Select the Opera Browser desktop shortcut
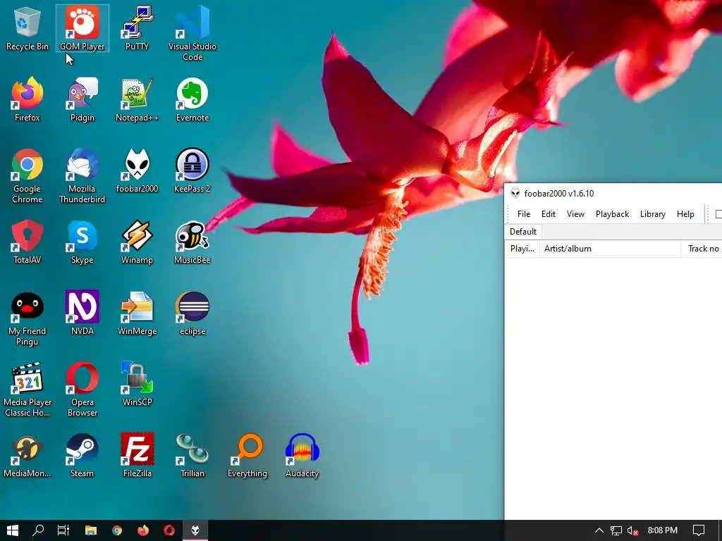722x541 pixels. pos(82,390)
